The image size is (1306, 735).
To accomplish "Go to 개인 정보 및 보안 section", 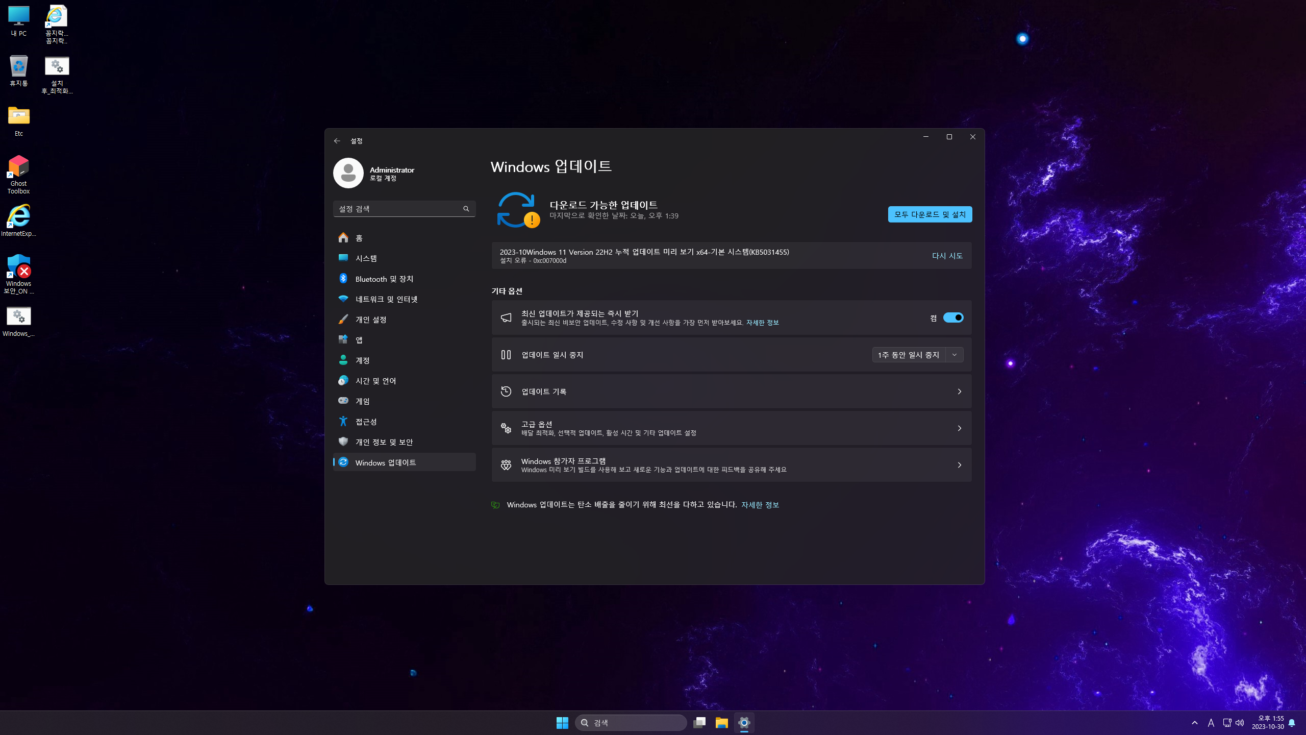I will (384, 442).
